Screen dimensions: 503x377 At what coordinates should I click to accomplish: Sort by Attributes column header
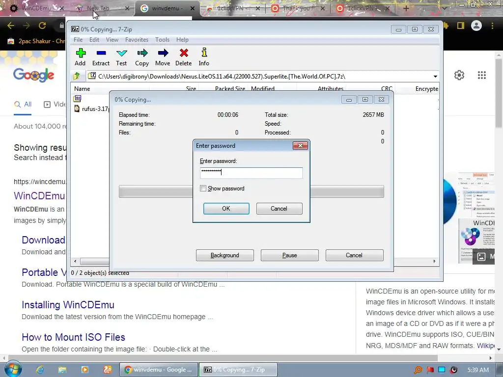coord(331,88)
